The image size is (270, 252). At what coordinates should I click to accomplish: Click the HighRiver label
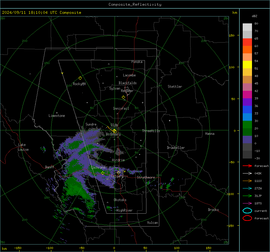pos(124,210)
